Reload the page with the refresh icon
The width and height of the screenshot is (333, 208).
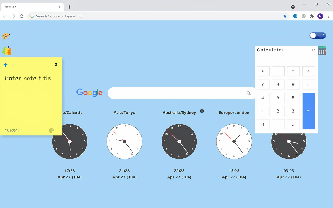[x=22, y=16]
